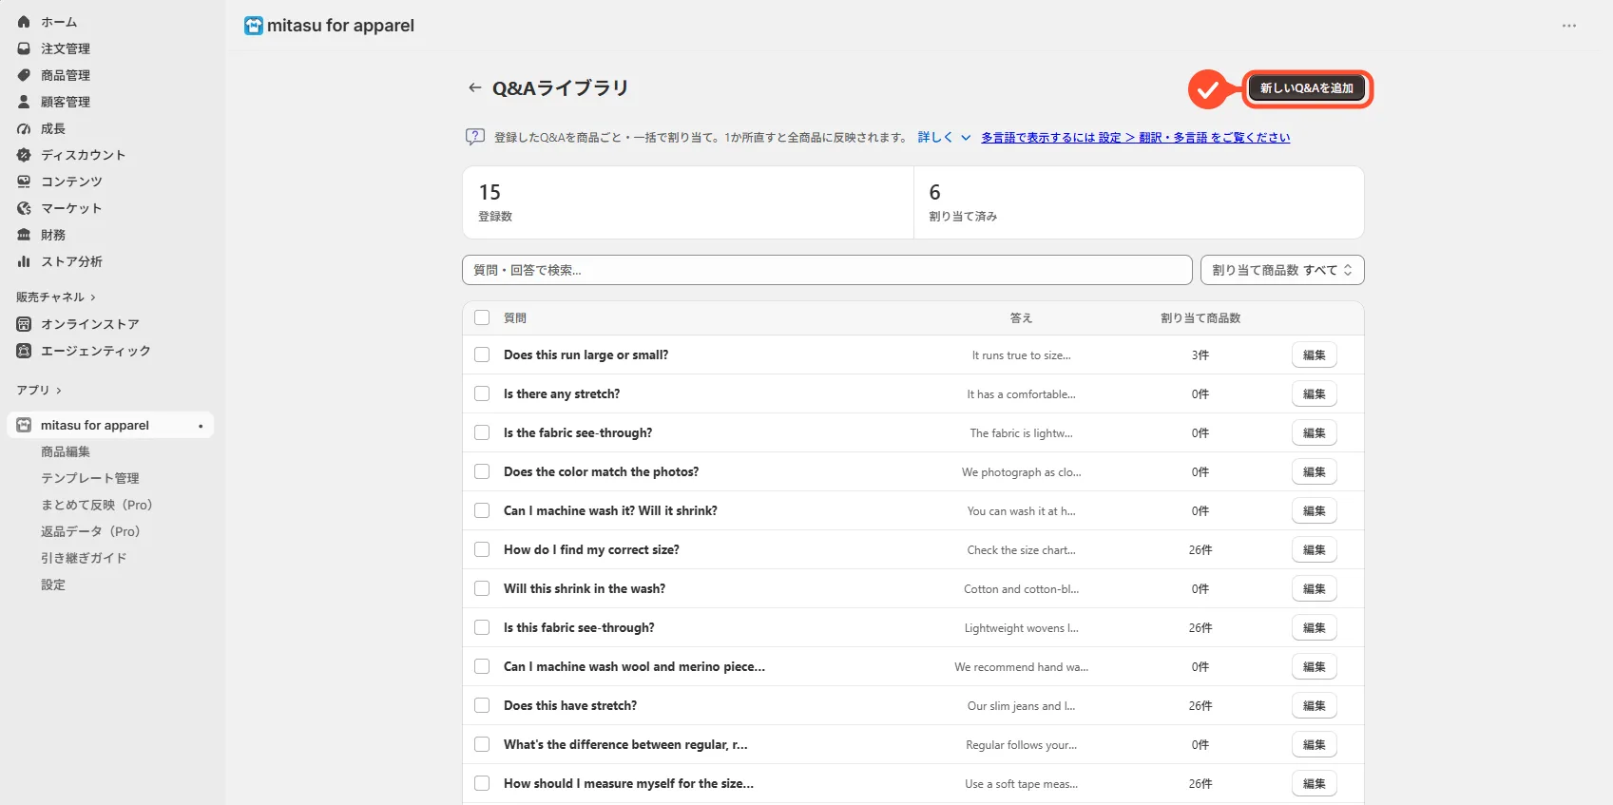Click the オンラインストア storefront icon

tap(24, 324)
